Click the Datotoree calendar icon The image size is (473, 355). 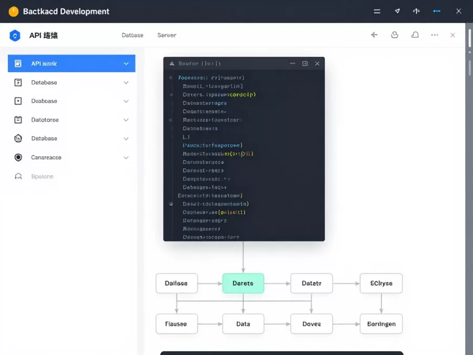tap(18, 120)
